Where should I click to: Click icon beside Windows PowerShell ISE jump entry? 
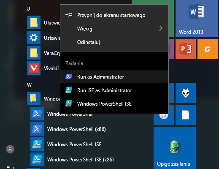click(69, 103)
